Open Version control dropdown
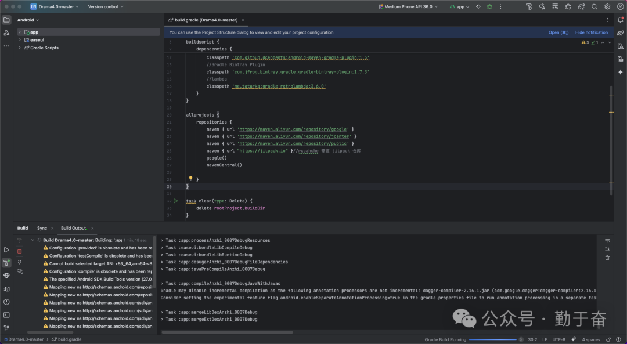The image size is (627, 344). click(106, 7)
